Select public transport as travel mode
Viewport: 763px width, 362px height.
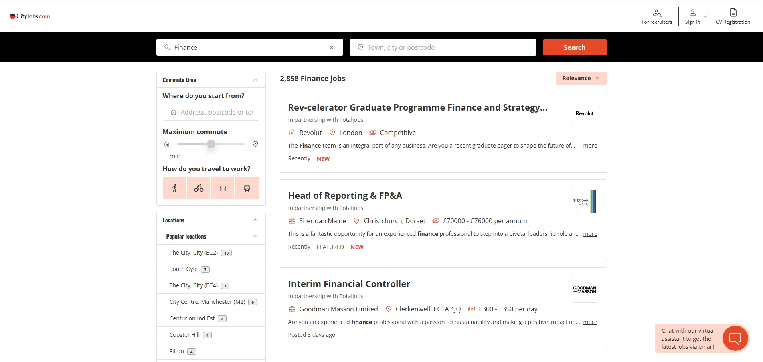point(247,188)
